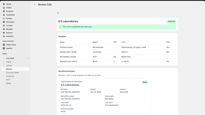Open Home in the sidebar
The height and width of the screenshot is (115, 205).
8,4
